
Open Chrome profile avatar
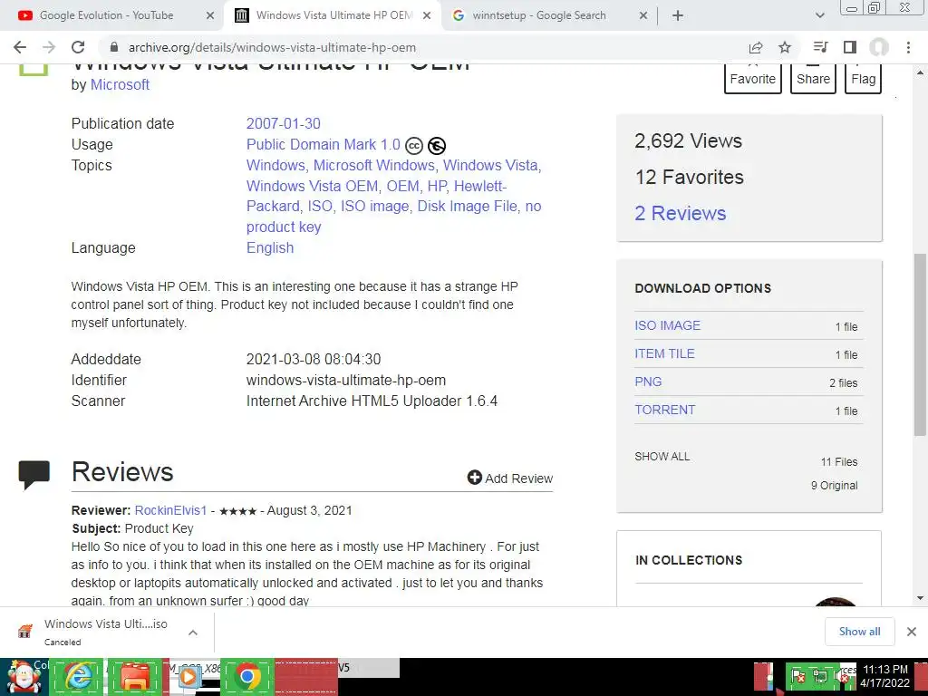click(879, 47)
